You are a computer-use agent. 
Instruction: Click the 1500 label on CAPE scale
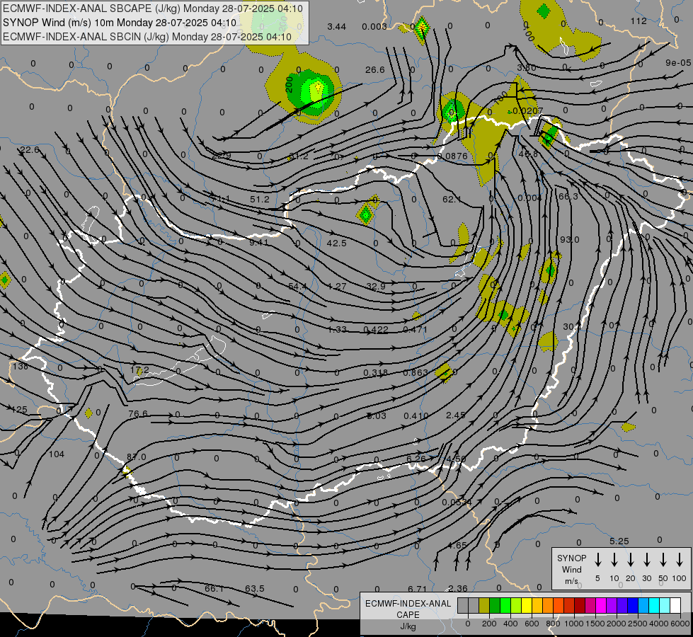(x=595, y=624)
